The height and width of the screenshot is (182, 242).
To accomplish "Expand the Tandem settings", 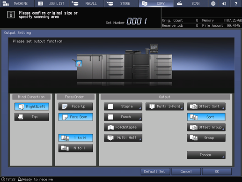I will pyautogui.click(x=206, y=155).
